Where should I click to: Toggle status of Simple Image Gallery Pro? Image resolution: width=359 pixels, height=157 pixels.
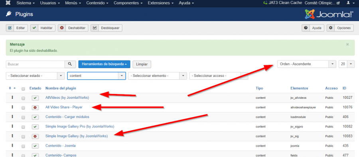coord(35,127)
